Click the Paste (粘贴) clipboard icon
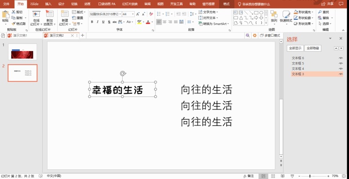This screenshot has width=349, height=179. (5, 14)
